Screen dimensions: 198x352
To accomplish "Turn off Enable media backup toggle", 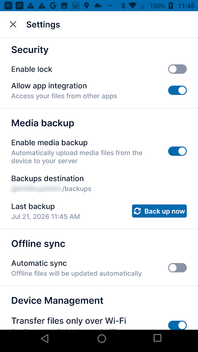I will [x=177, y=151].
